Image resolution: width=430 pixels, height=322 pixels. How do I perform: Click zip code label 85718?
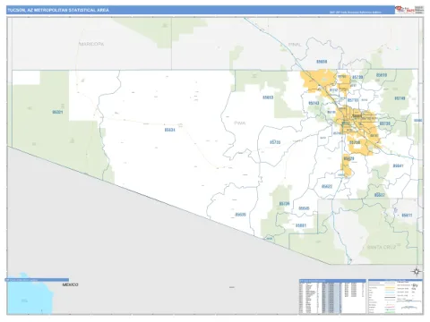click(353, 100)
